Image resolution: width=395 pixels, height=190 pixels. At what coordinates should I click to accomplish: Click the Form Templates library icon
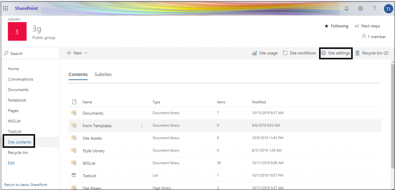tap(74, 125)
